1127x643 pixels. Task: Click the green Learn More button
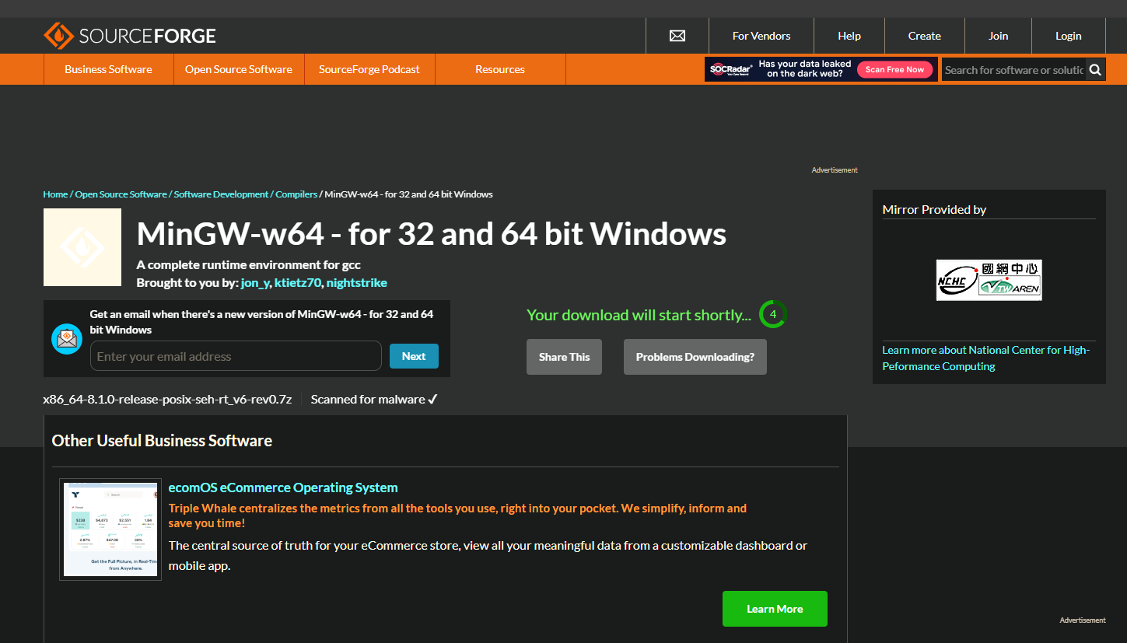[775, 609]
